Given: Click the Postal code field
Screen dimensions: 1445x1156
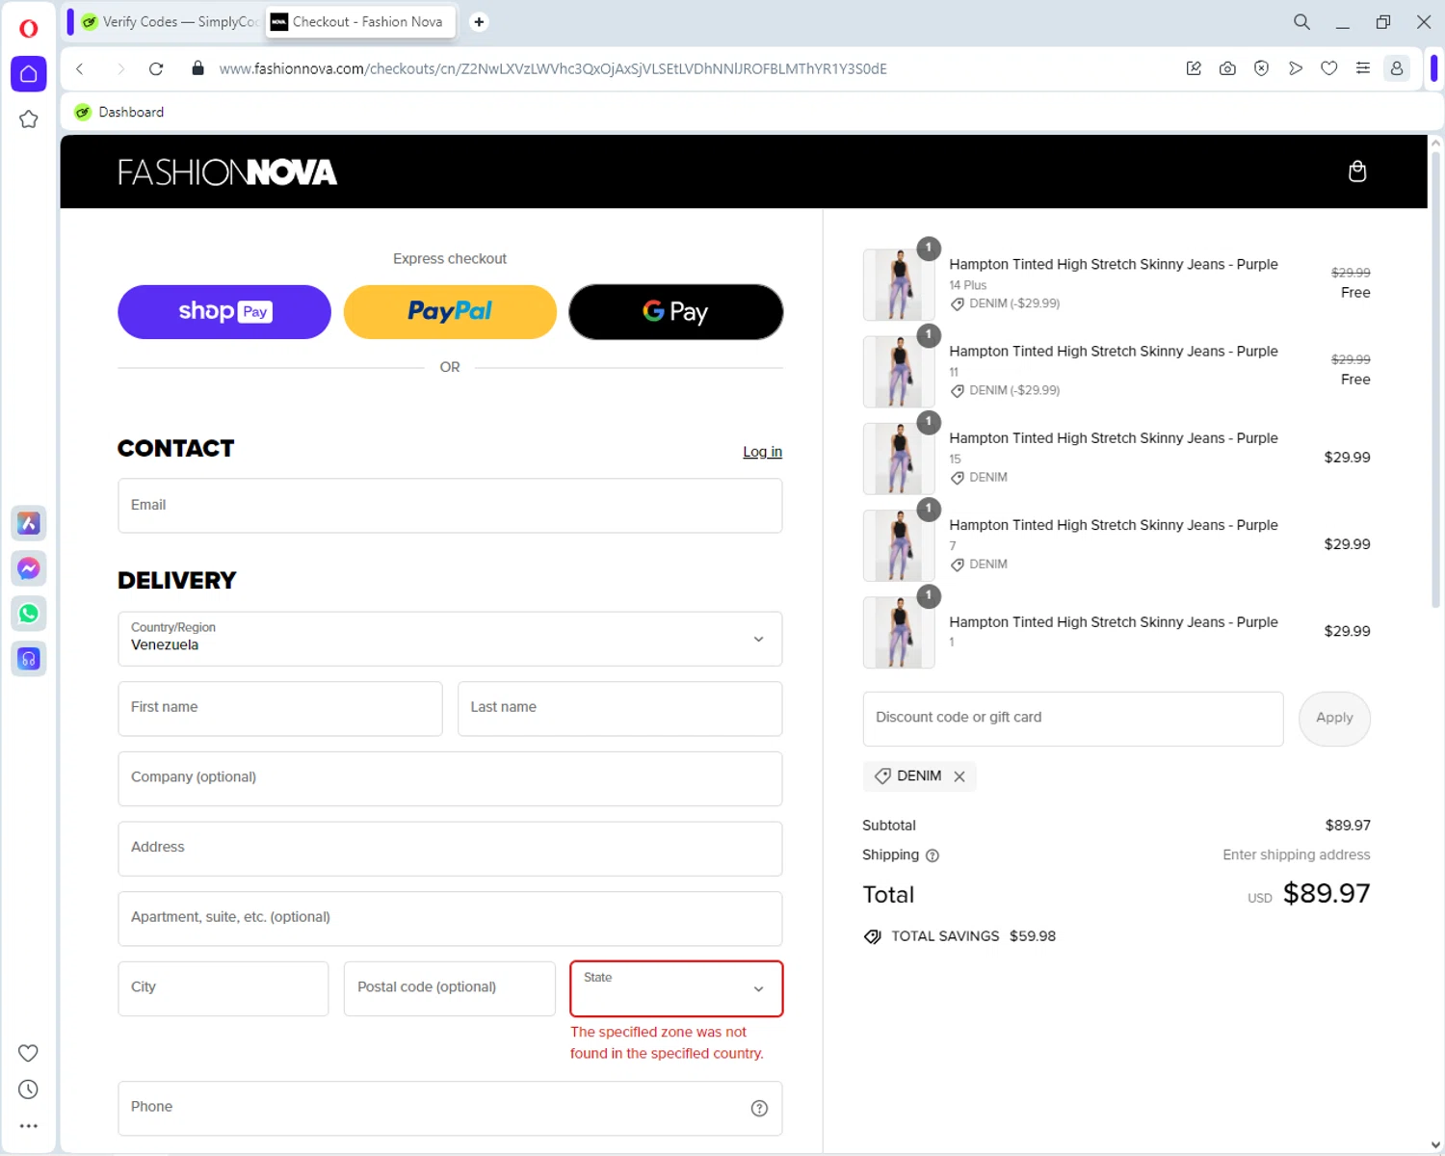Looking at the screenshot, I should tap(450, 988).
